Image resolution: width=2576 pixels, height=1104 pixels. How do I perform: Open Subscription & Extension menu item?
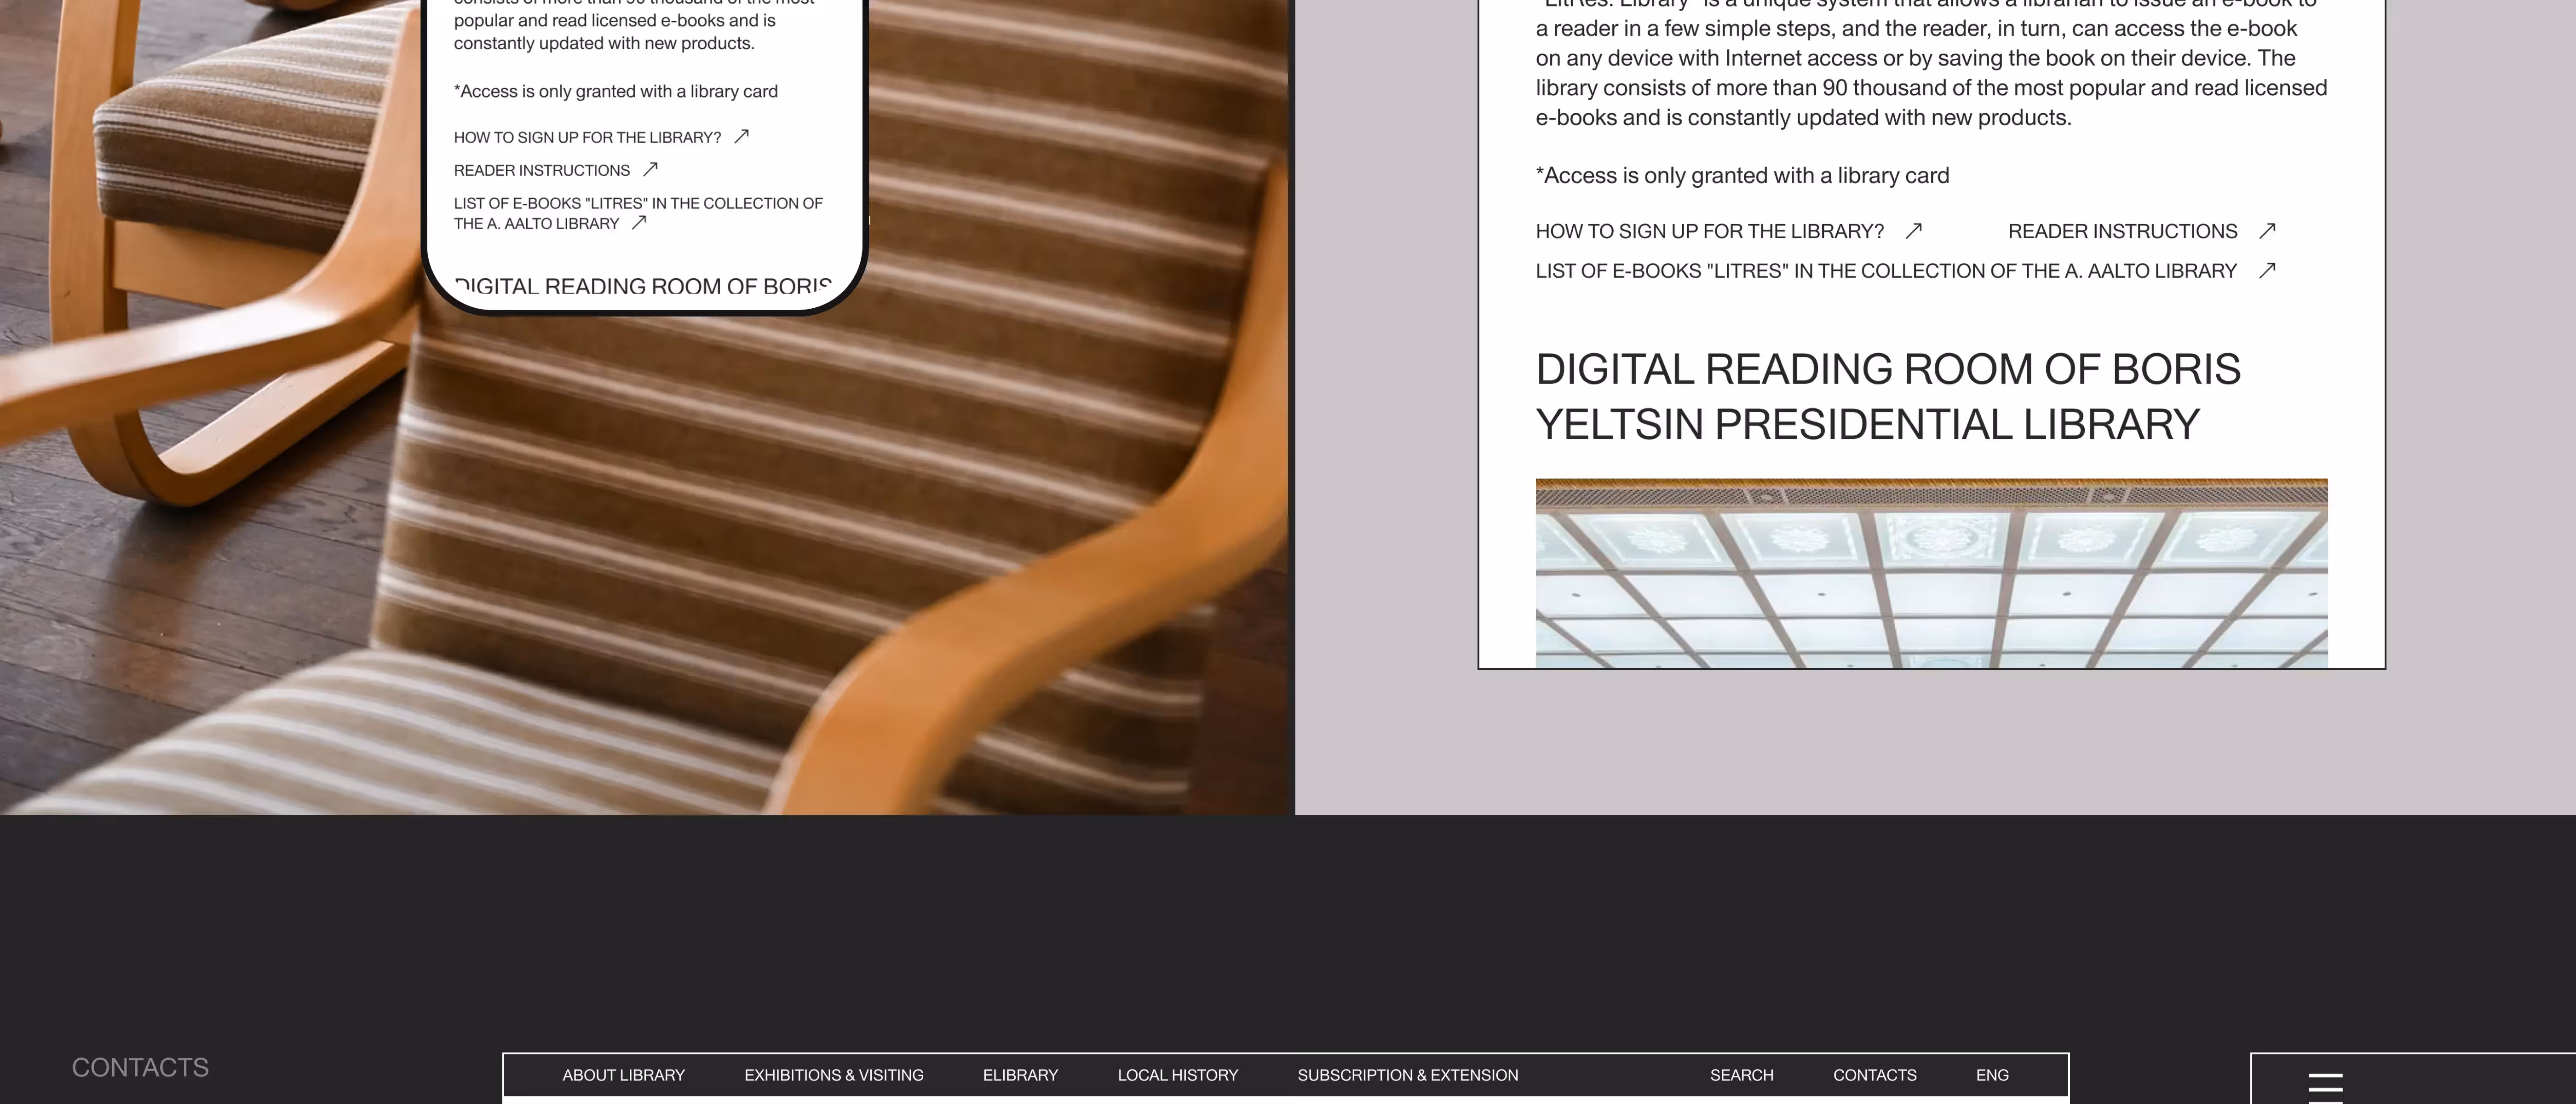[1408, 1075]
